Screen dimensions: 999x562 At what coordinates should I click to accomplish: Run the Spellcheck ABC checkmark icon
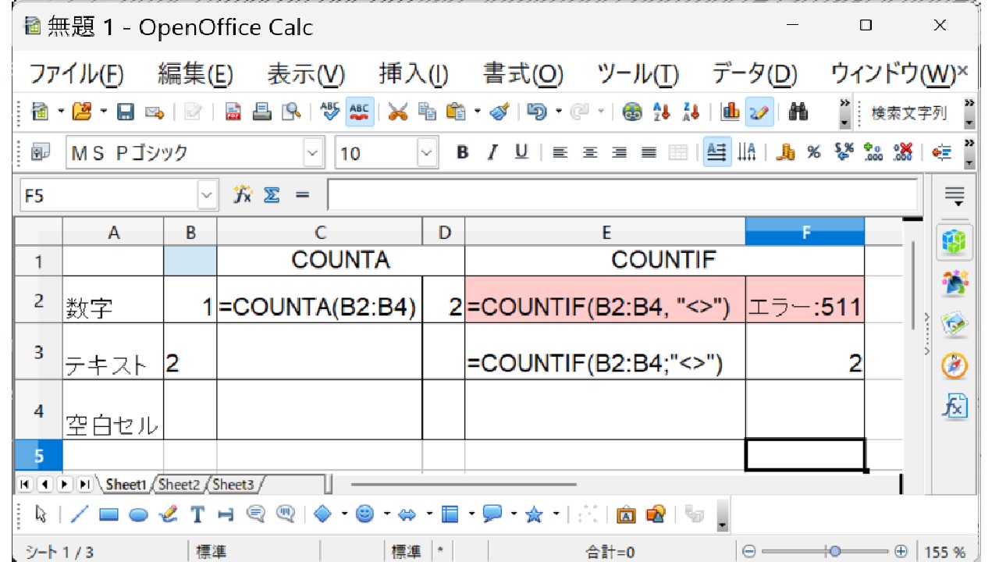click(x=331, y=112)
